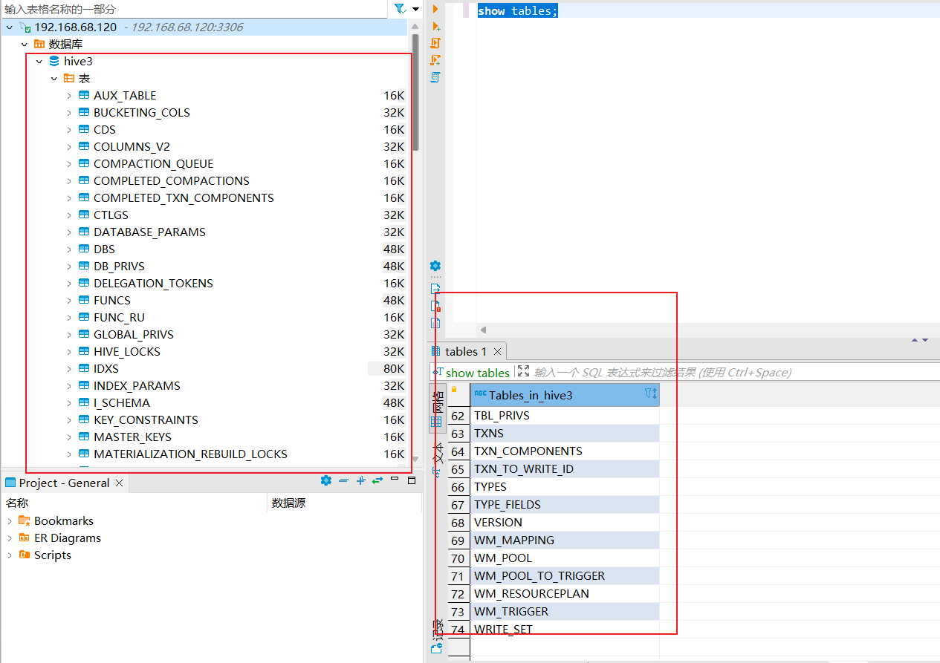Click the show tables; SQL text

(517, 11)
